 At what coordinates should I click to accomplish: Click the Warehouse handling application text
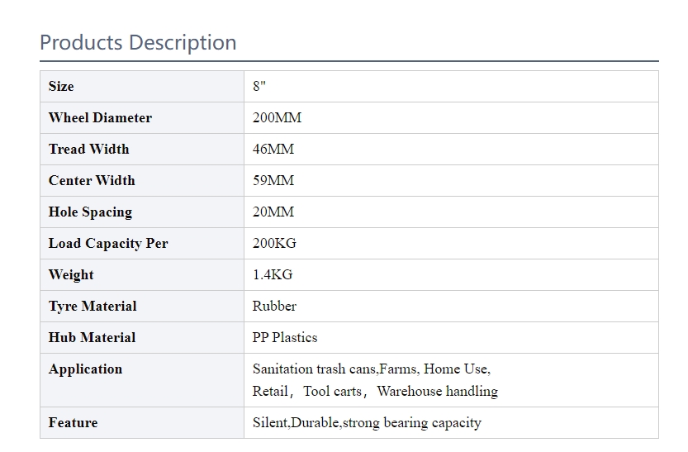tap(438, 391)
